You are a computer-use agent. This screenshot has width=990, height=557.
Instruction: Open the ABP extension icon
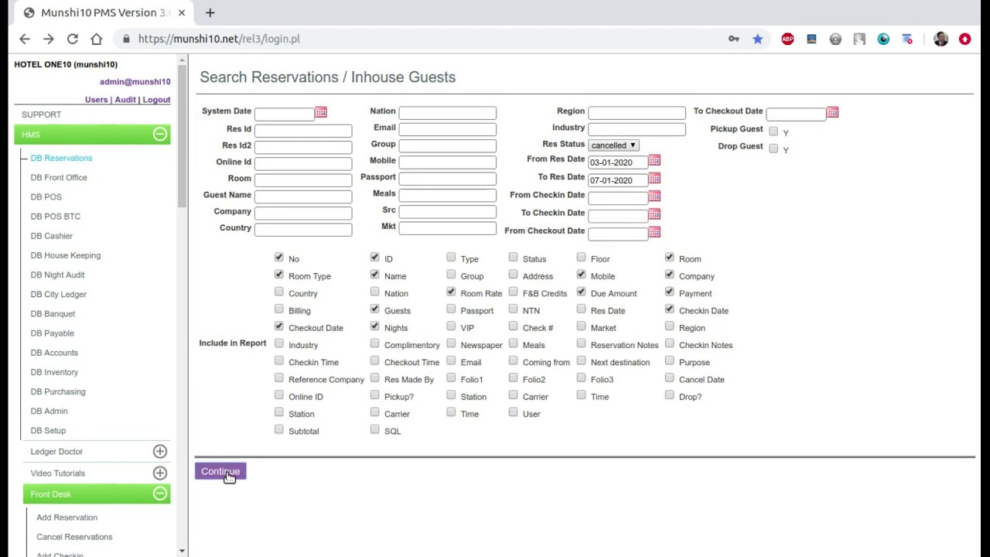787,39
